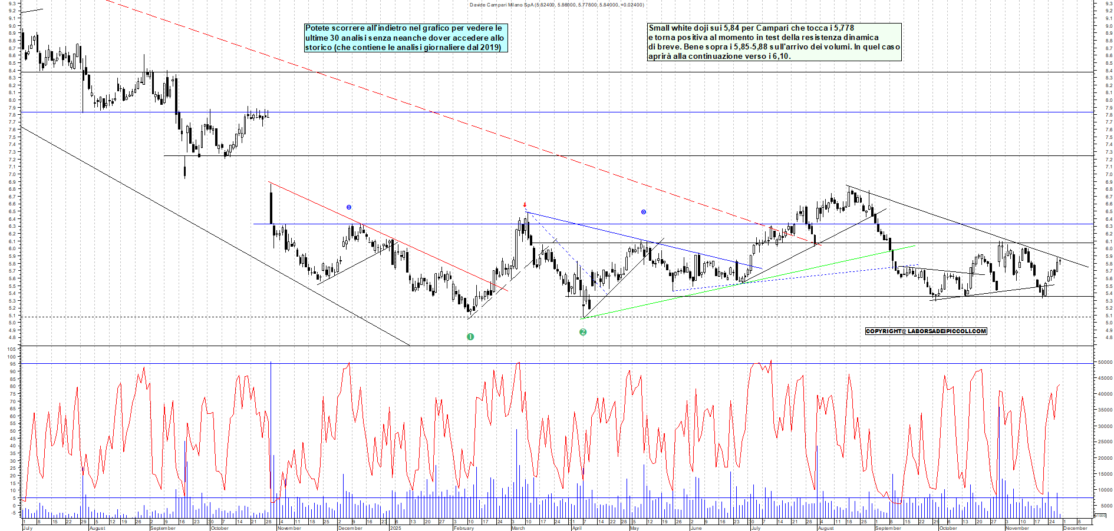Click the green circled number 1 marker

click(x=470, y=337)
